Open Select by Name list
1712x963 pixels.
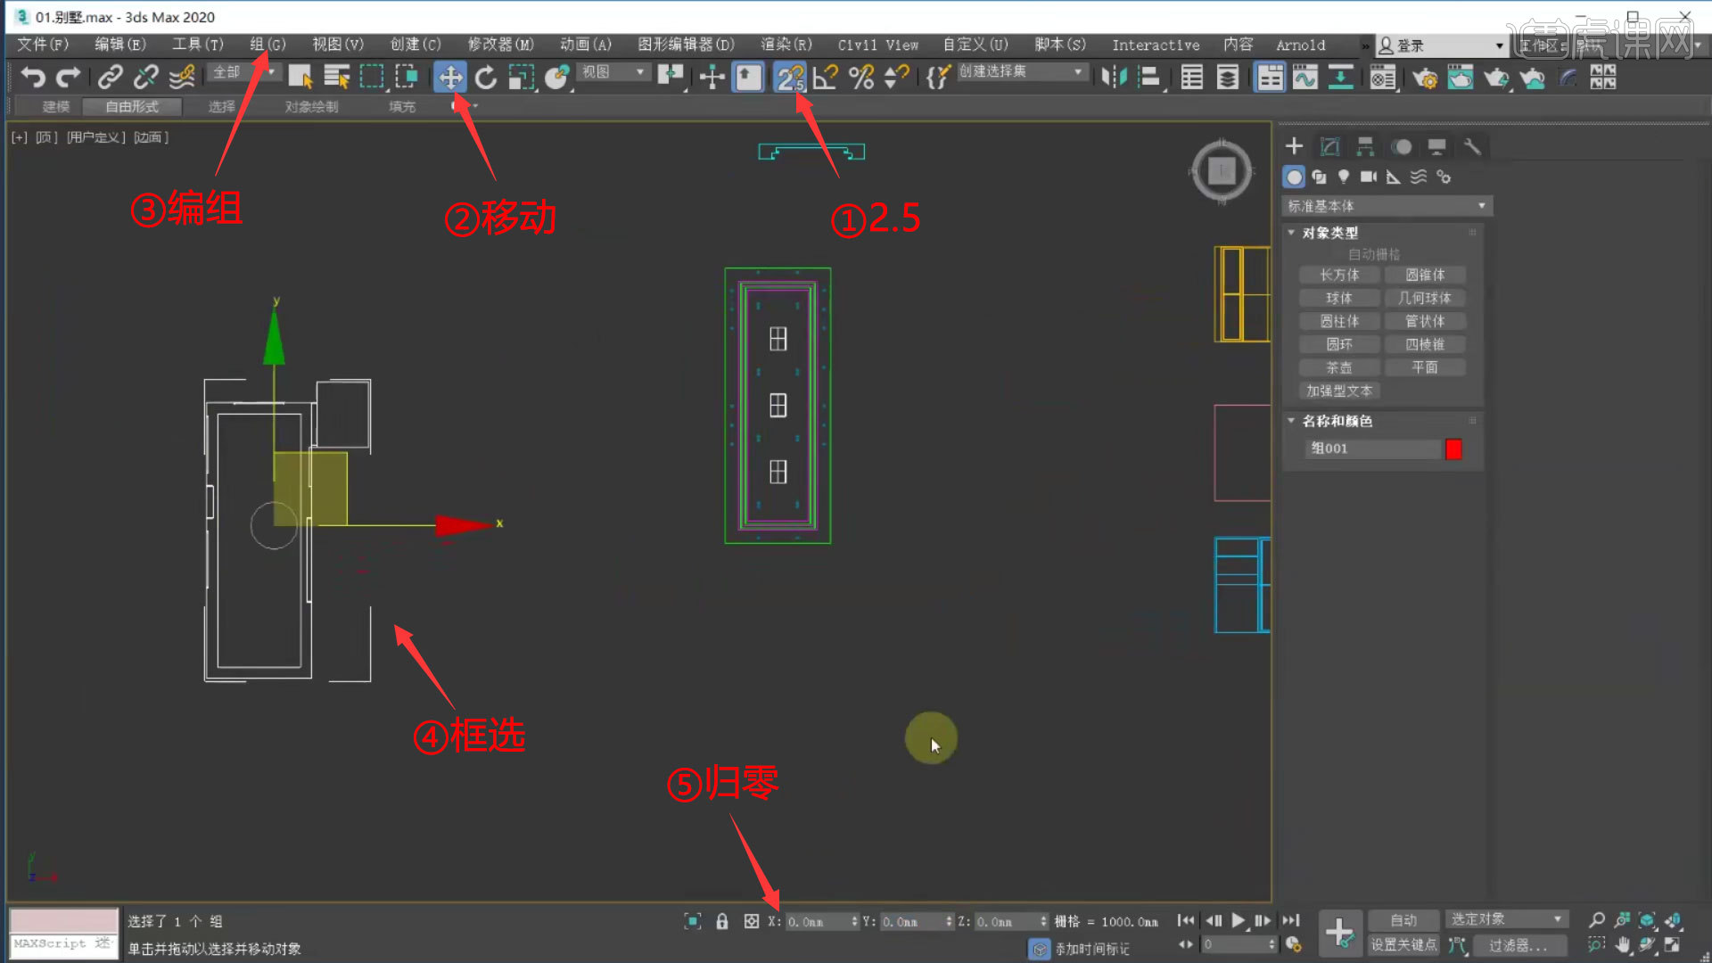pyautogui.click(x=336, y=78)
